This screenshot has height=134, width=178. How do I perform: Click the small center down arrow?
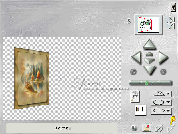149,61
